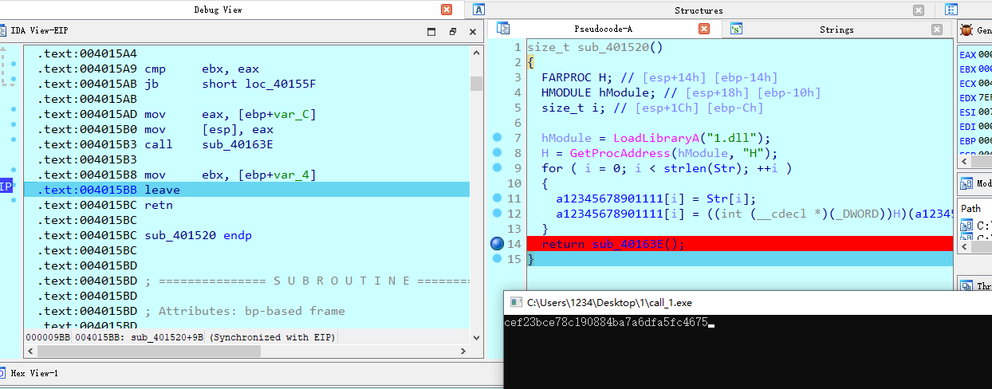Click the General registers bug icon
This screenshot has width=992, height=389.
[x=966, y=30]
